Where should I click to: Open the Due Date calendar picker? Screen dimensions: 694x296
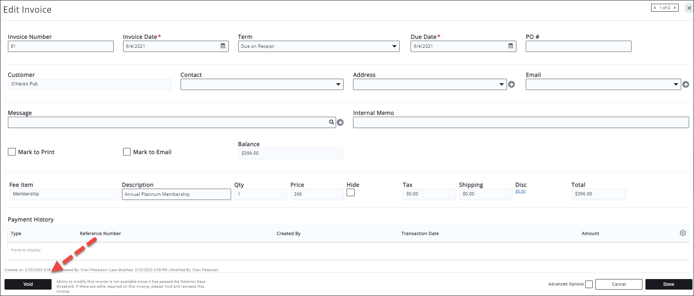[511, 46]
